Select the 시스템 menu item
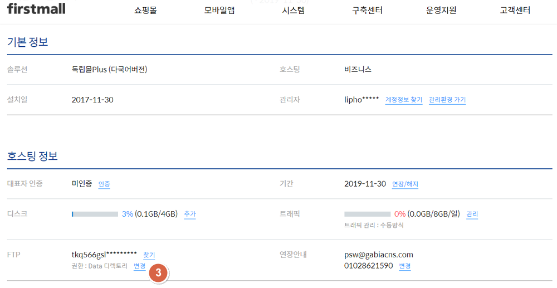 click(x=294, y=10)
